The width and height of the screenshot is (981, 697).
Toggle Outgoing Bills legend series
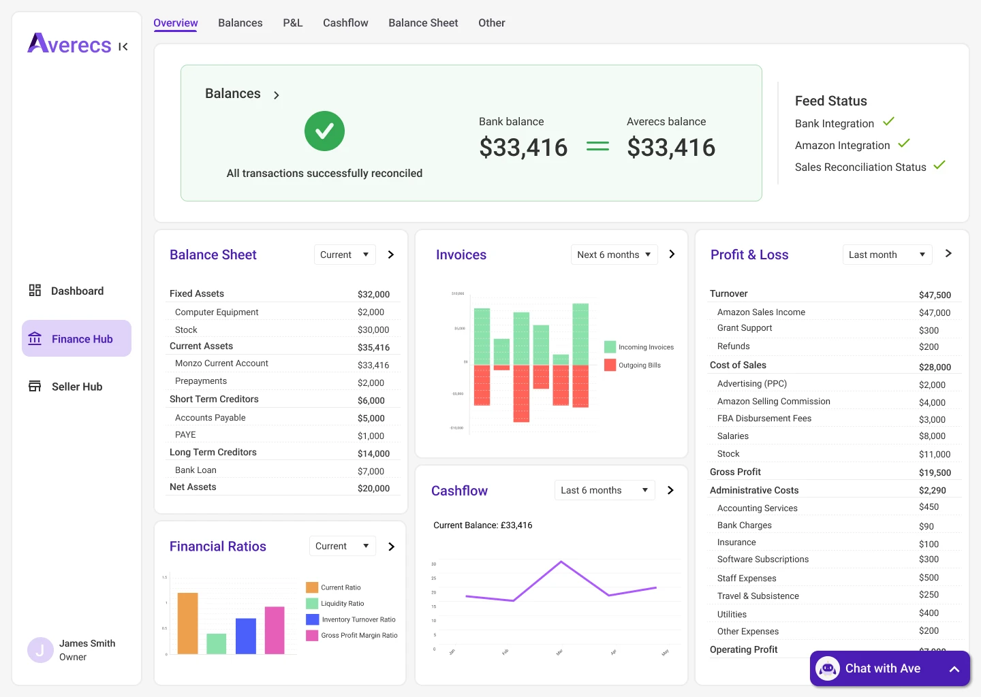[610, 366]
